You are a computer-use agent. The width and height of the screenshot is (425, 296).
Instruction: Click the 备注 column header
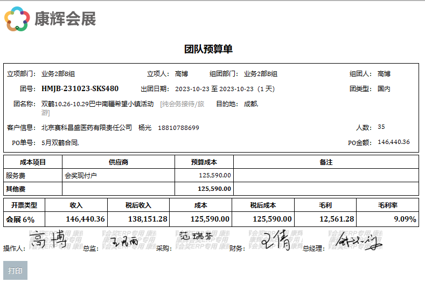click(x=325, y=162)
